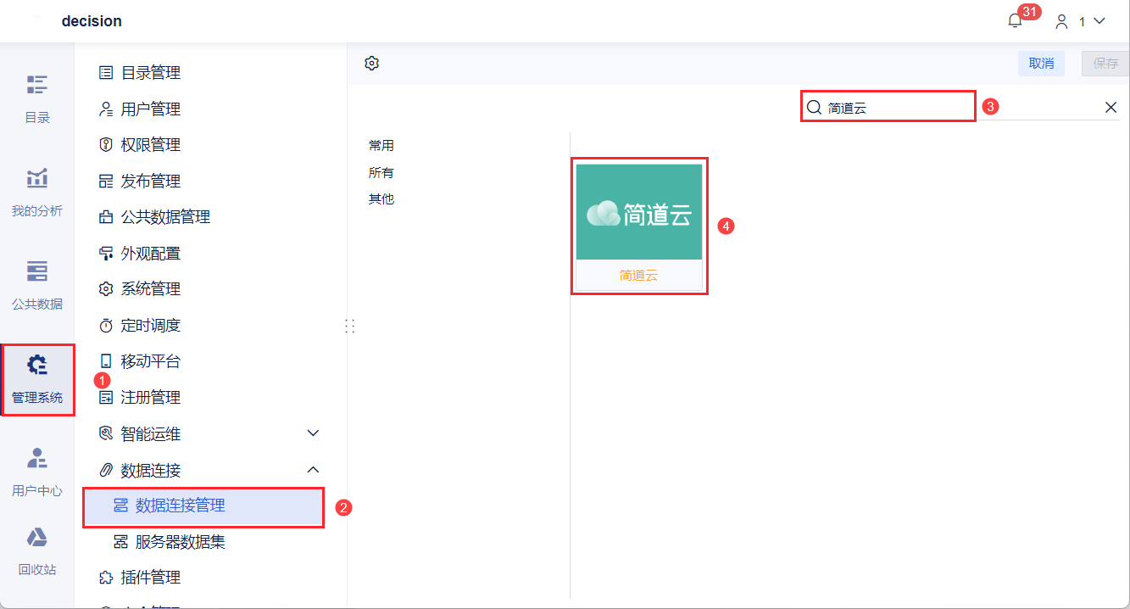Expand the 智能运维 chevron

[x=313, y=433]
